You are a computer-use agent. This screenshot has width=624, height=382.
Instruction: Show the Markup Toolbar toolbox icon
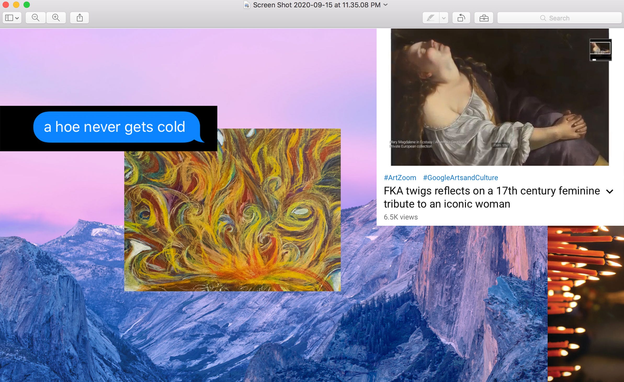tap(484, 18)
